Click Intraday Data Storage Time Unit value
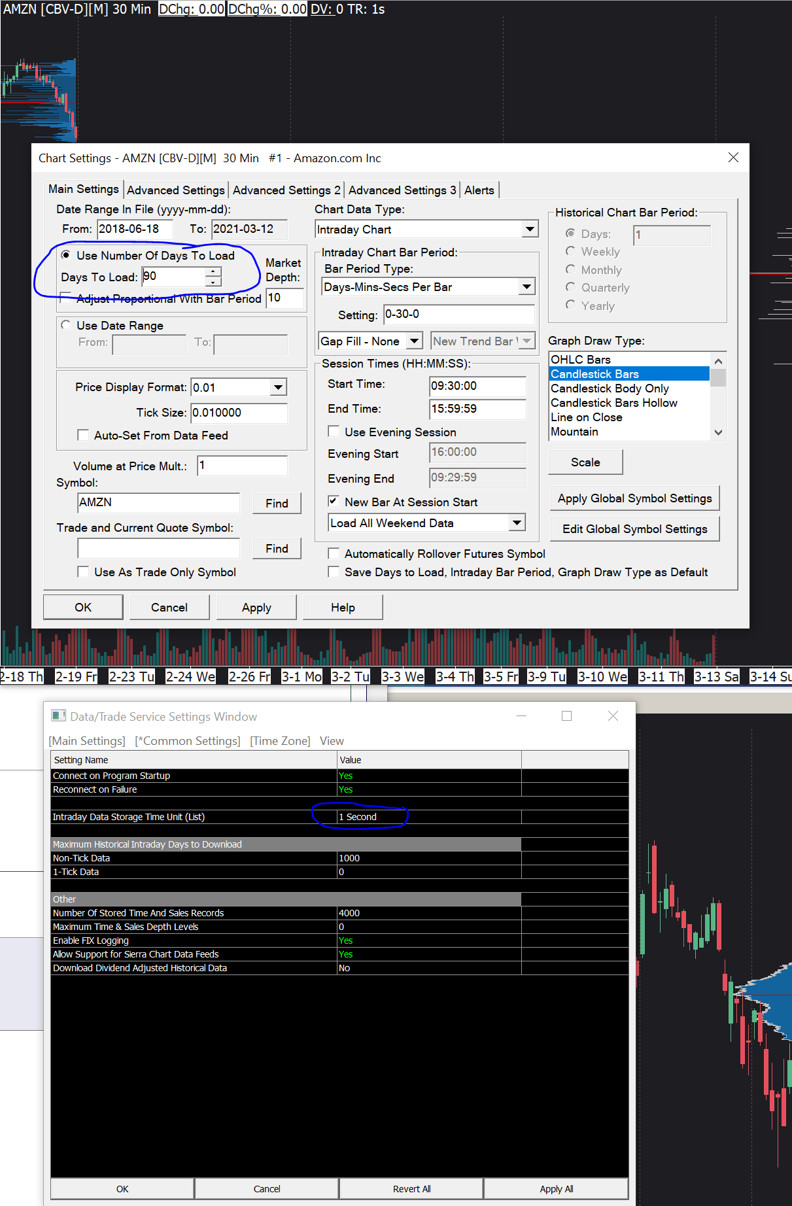This screenshot has width=792, height=1206. 429,816
